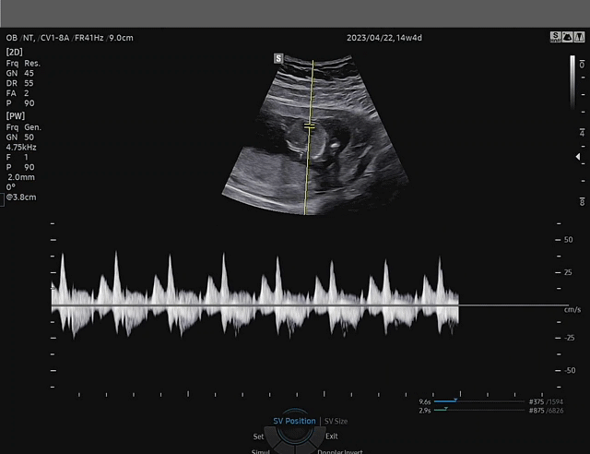The width and height of the screenshot is (590, 454).
Task: Click the '#375 /1594' frame counter
Action: (x=546, y=401)
